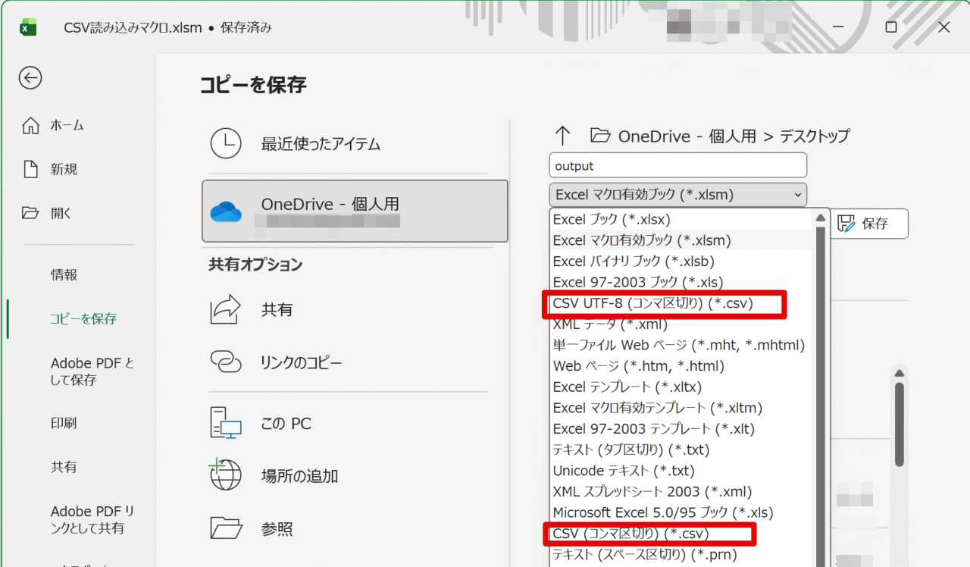
Task: Click the This PC computer icon
Action: pos(225,424)
